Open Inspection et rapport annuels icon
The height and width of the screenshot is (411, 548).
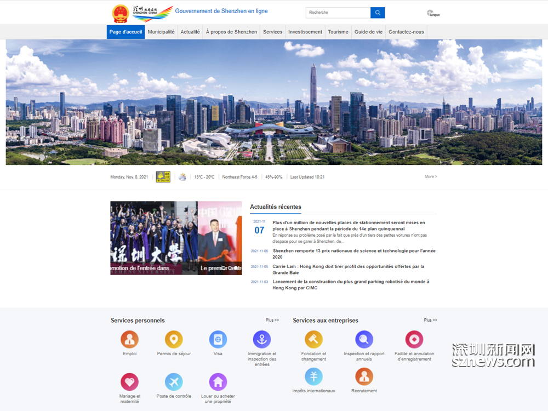click(x=364, y=339)
